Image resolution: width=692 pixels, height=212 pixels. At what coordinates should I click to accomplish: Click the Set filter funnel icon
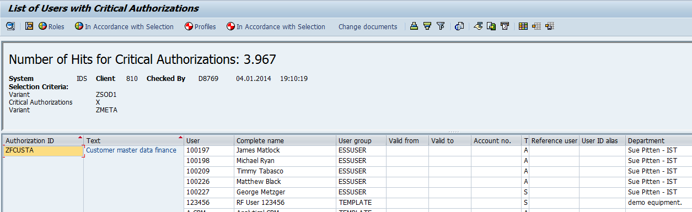coord(441,26)
